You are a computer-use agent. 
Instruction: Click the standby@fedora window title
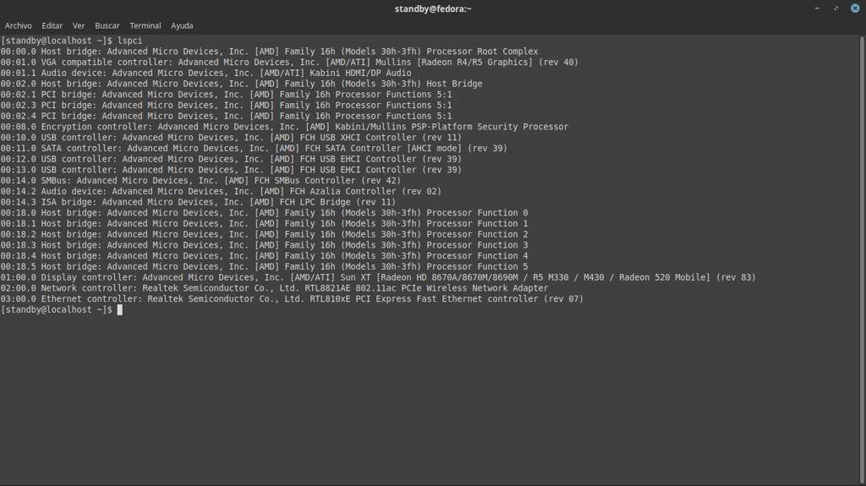(433, 8)
